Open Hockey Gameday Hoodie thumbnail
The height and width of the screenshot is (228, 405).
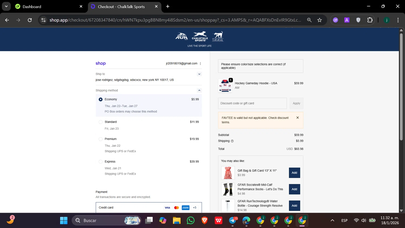[x=225, y=86]
